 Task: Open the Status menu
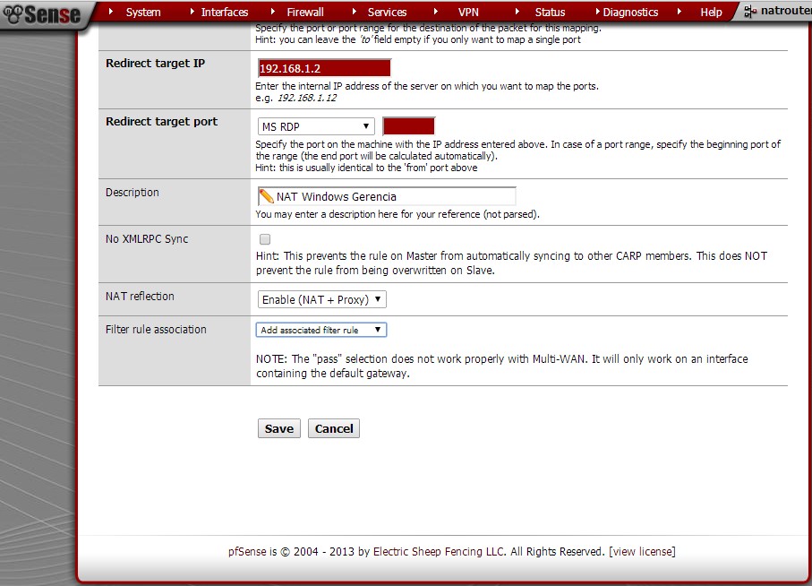click(550, 13)
